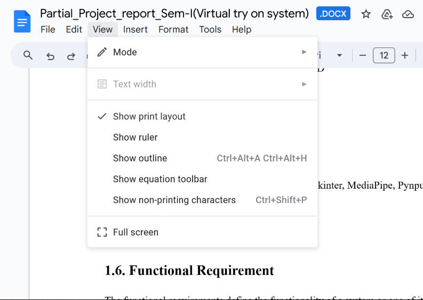Star this document
The height and width of the screenshot is (300, 423).
(x=366, y=14)
